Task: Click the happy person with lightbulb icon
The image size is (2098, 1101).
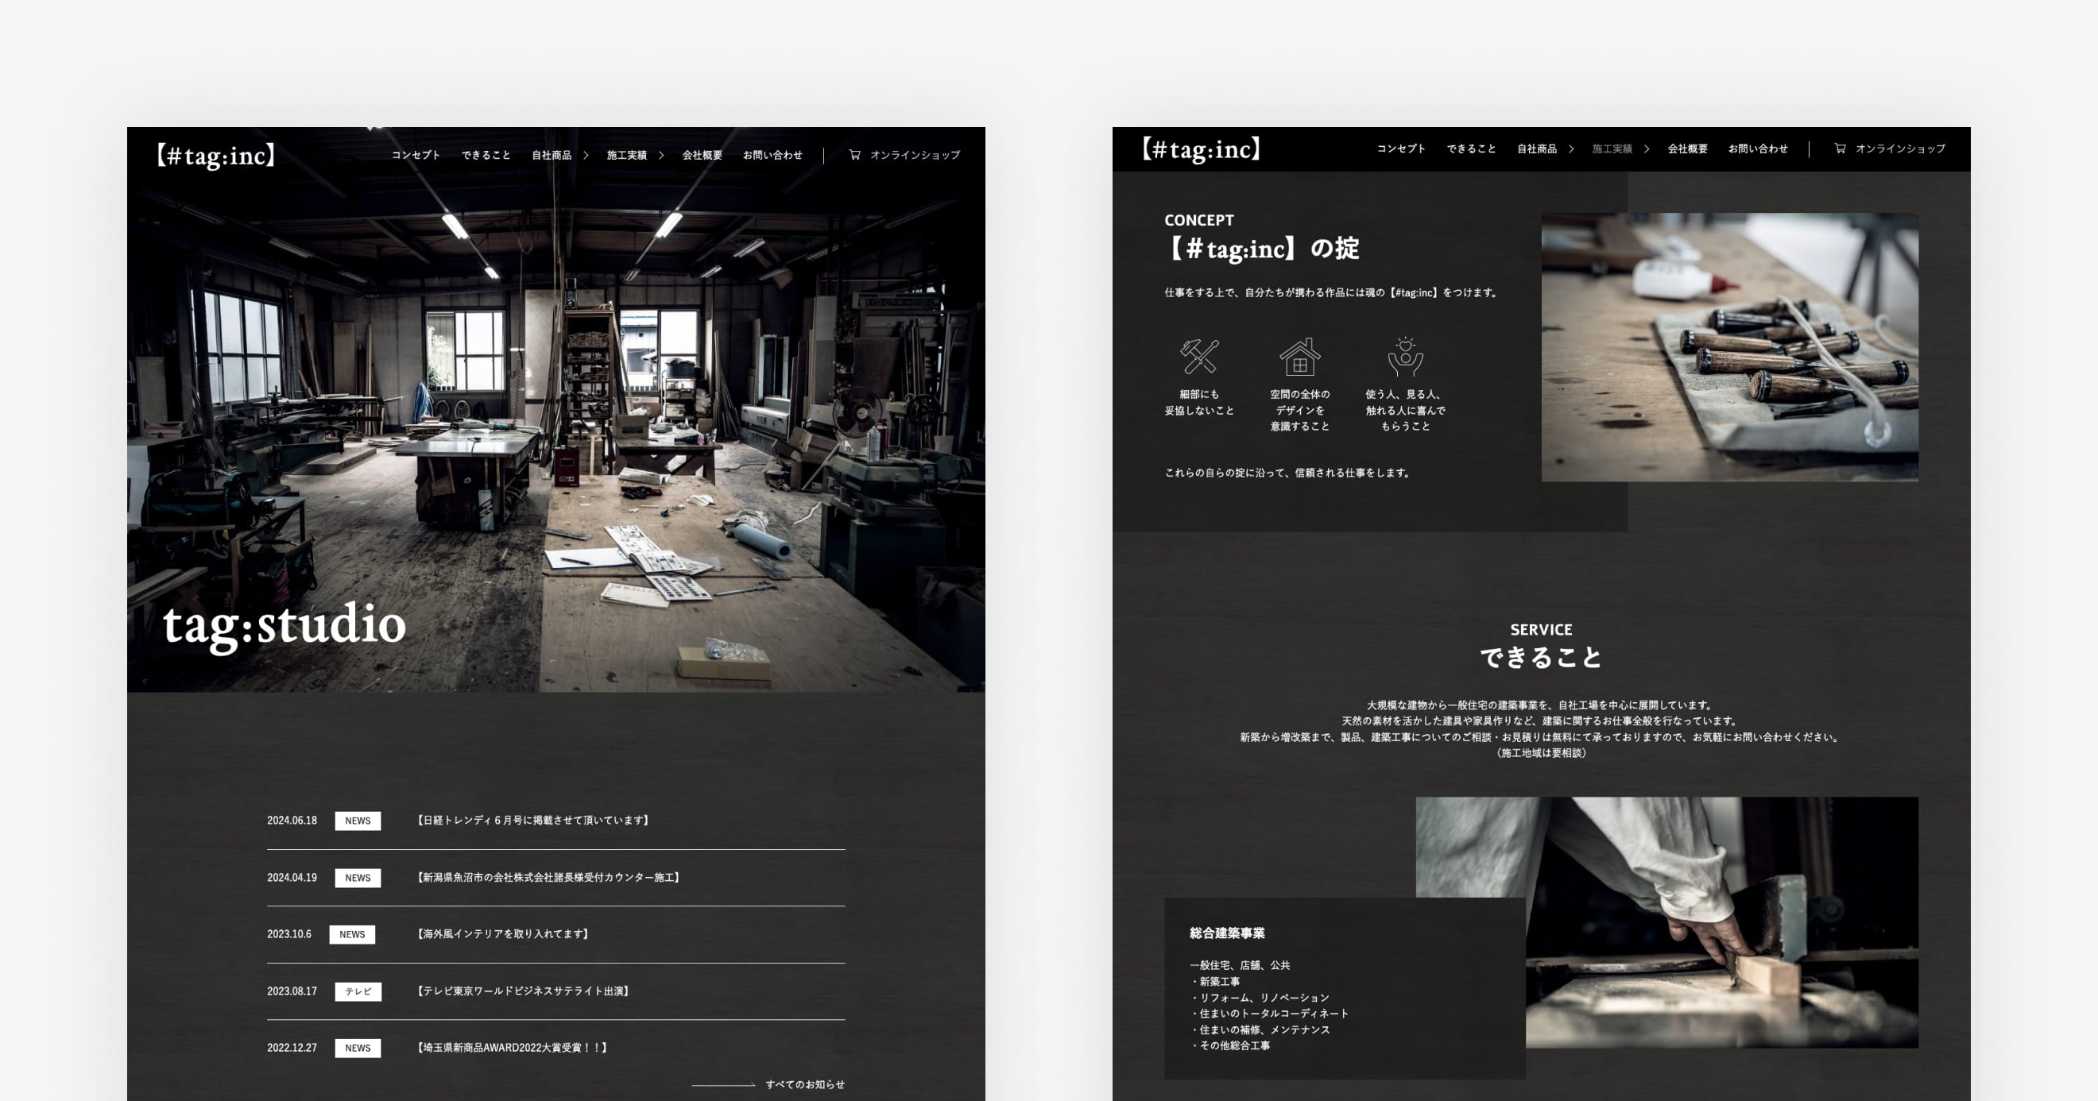Action: pos(1405,357)
